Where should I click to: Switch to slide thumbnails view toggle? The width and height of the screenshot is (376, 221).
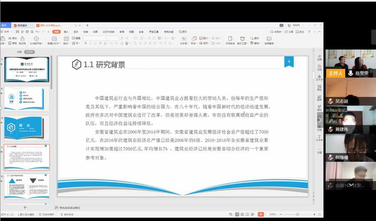click(x=29, y=52)
